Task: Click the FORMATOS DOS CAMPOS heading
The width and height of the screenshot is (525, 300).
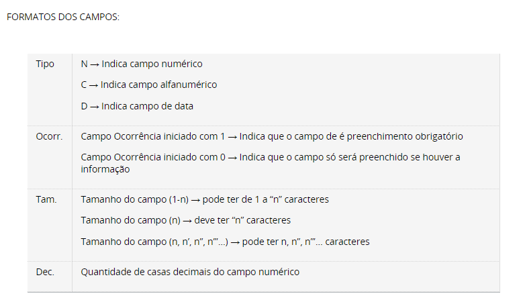Action: [x=62, y=16]
